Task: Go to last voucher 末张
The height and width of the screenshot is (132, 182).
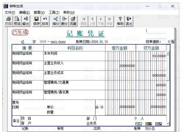Action: pyautogui.click(x=110, y=21)
